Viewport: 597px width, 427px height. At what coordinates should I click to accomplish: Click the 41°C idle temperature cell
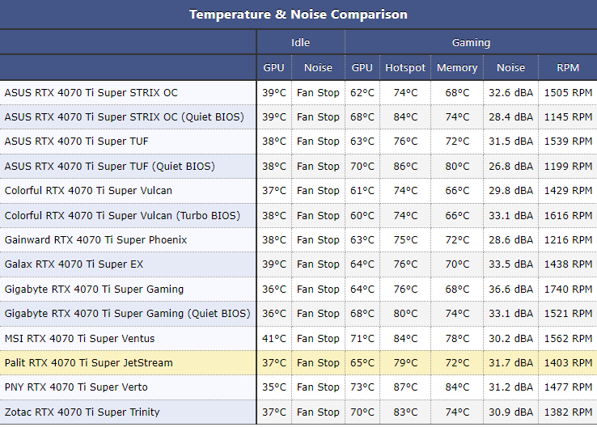(x=274, y=339)
